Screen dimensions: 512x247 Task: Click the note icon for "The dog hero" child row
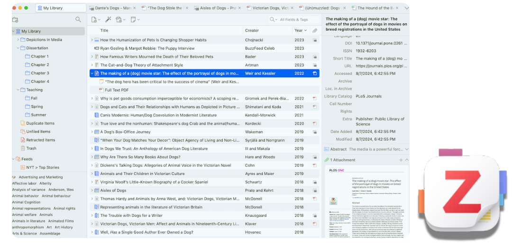[101, 82]
